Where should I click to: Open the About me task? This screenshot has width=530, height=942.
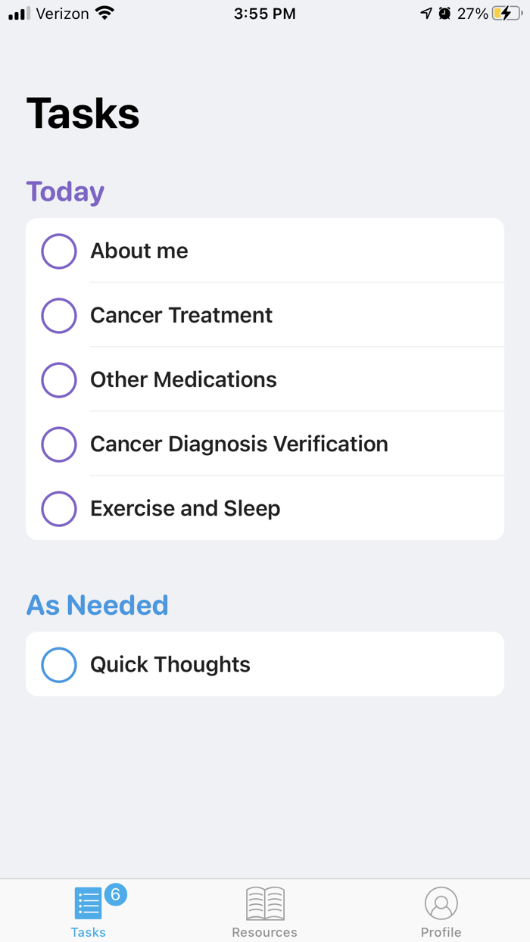click(265, 251)
